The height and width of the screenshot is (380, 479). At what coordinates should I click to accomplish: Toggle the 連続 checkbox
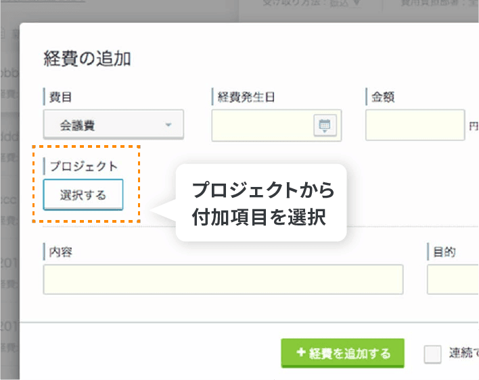point(432,354)
